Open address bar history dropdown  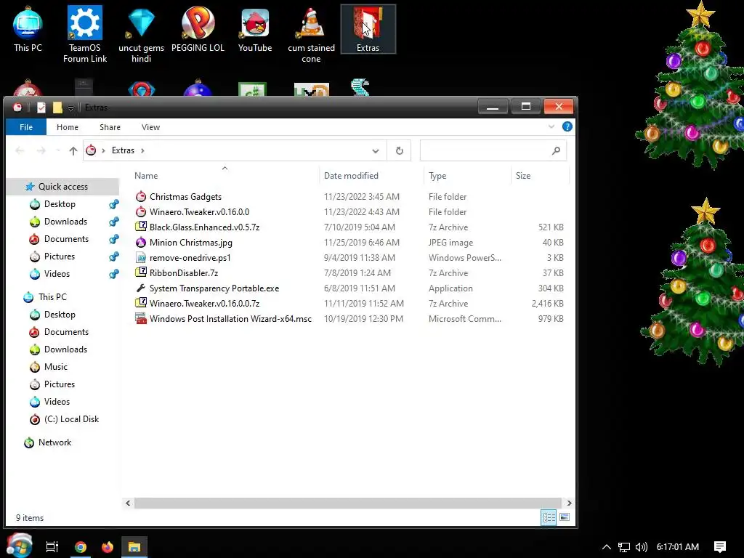(376, 151)
